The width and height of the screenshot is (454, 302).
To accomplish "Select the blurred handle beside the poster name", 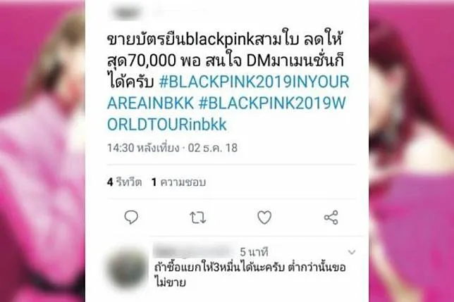I will [180, 11].
